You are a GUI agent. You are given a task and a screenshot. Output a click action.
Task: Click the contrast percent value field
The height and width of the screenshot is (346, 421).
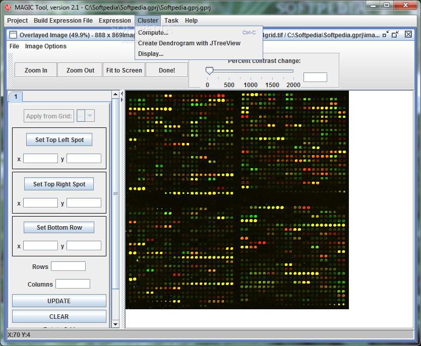(x=315, y=78)
